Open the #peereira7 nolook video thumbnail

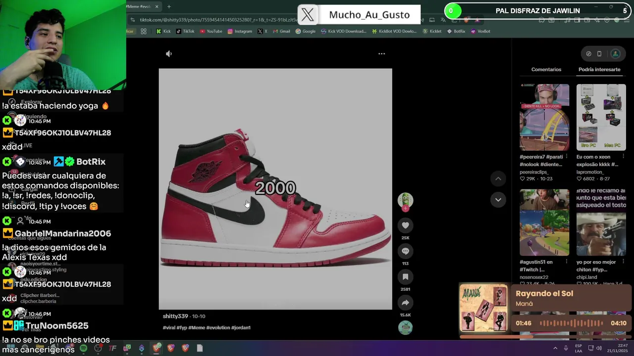coord(544,117)
